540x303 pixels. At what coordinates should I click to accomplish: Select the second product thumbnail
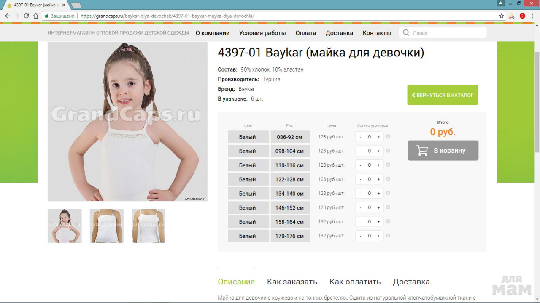[x=106, y=226]
